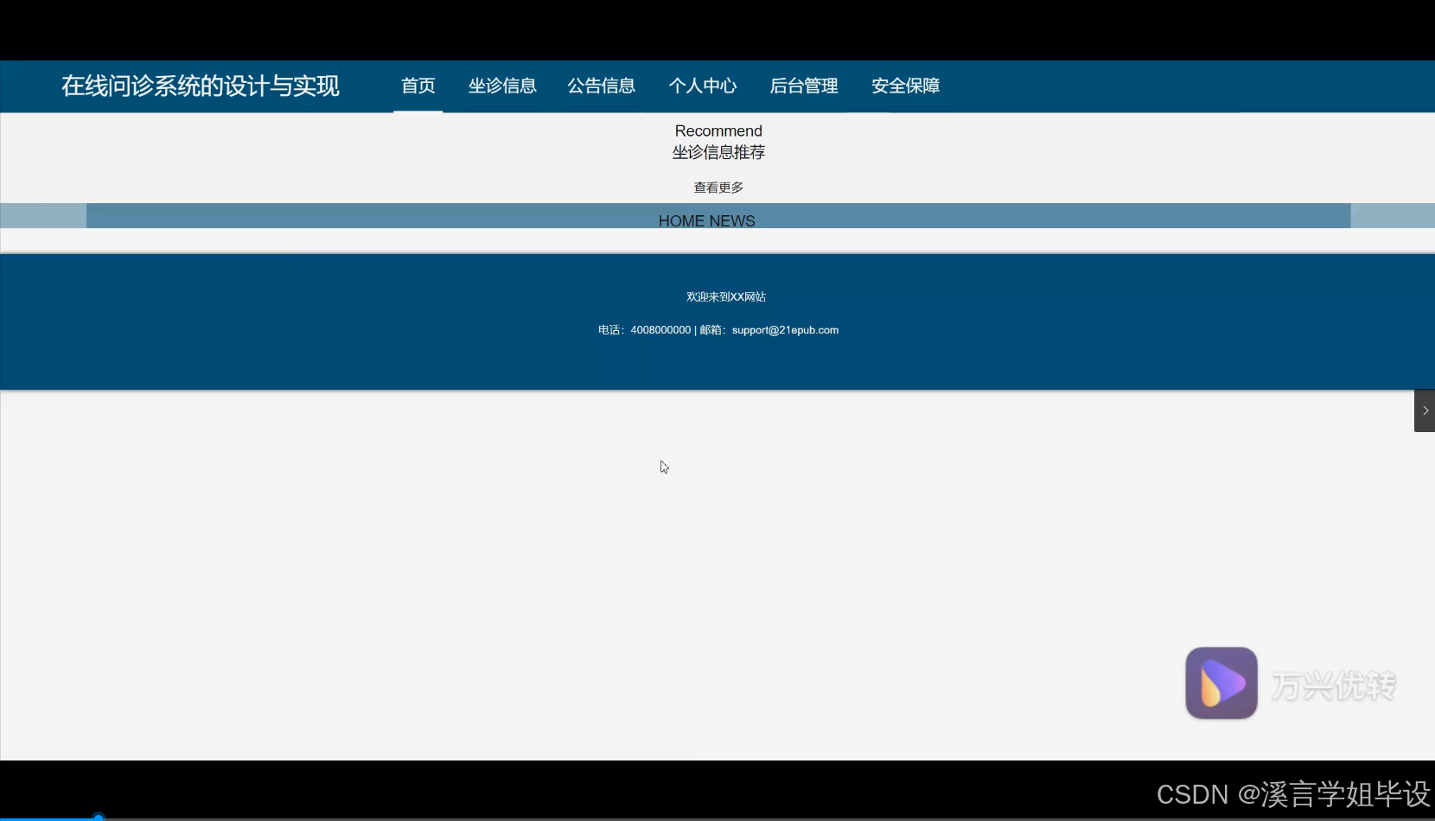This screenshot has height=821, width=1435.
Task: Click the HOME NEWS banner
Action: [707, 220]
